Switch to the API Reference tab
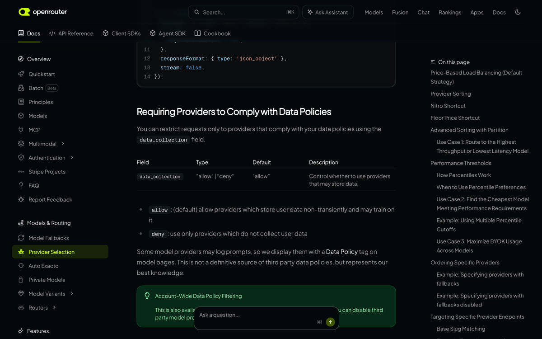 coord(71,33)
